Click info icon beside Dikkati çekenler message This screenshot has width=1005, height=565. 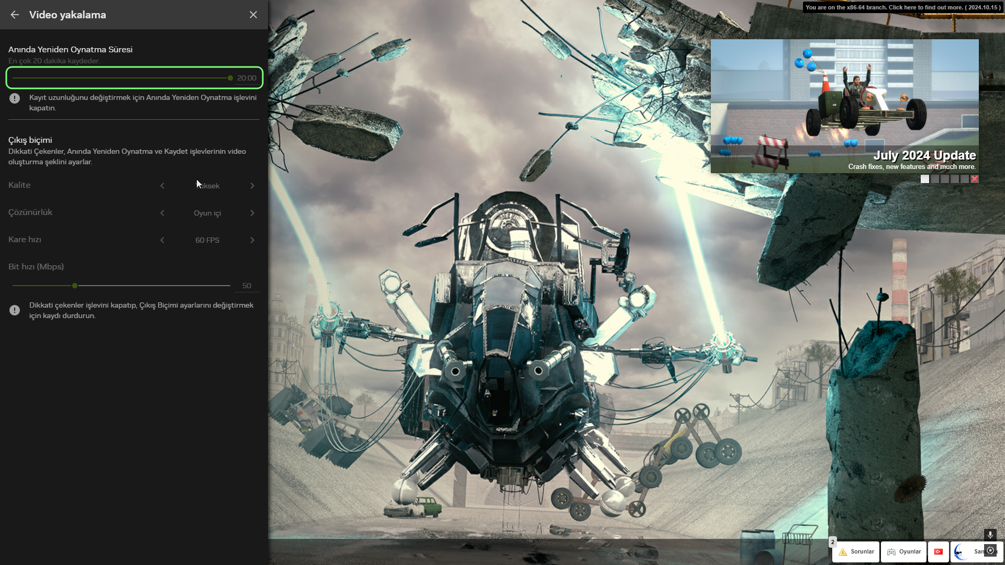pos(15,310)
